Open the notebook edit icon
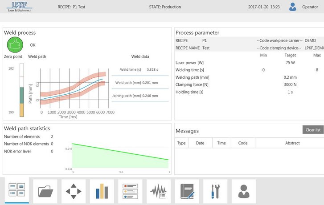324x205 pixels. coord(187,191)
